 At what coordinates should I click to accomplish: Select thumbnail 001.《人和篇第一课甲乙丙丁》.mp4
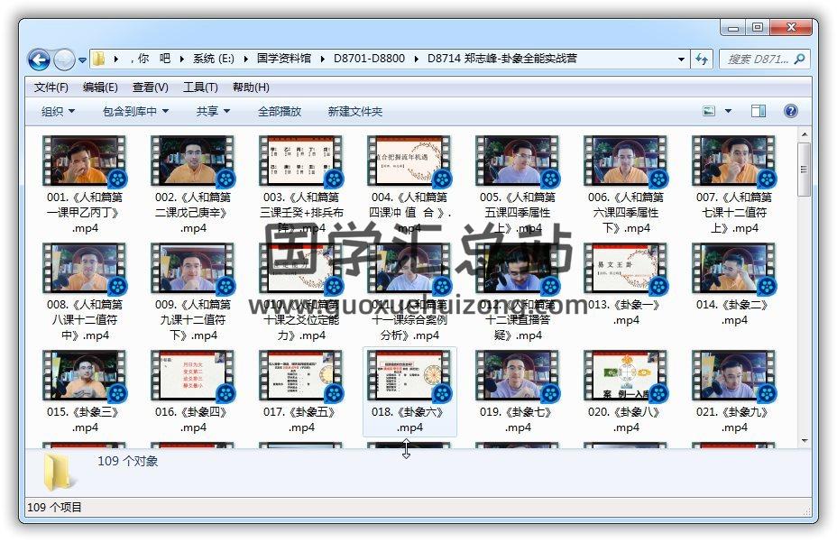(x=85, y=161)
